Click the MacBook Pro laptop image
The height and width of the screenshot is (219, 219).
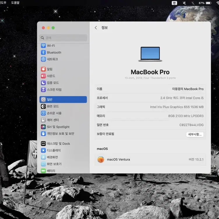tap(150, 54)
